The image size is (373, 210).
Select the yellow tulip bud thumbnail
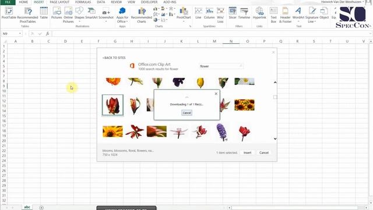(200, 83)
